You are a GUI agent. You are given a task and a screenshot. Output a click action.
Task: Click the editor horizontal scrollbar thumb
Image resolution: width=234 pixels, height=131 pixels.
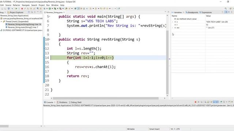[x=106, y=98]
